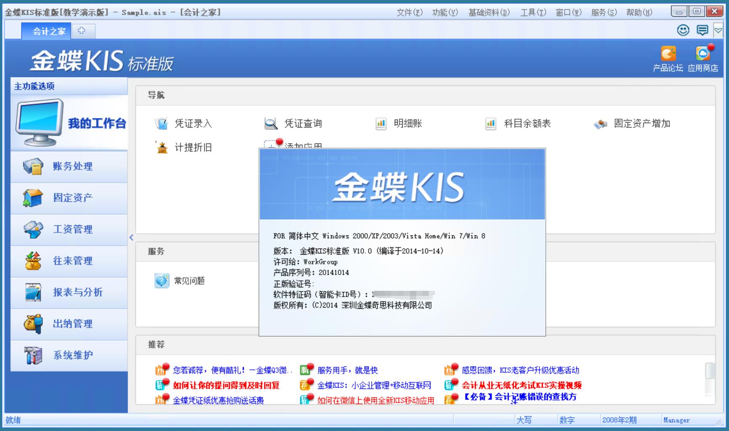Click the 产品序列号: 20141014 text
Viewport: 729px width, 431px height.
tap(311, 272)
